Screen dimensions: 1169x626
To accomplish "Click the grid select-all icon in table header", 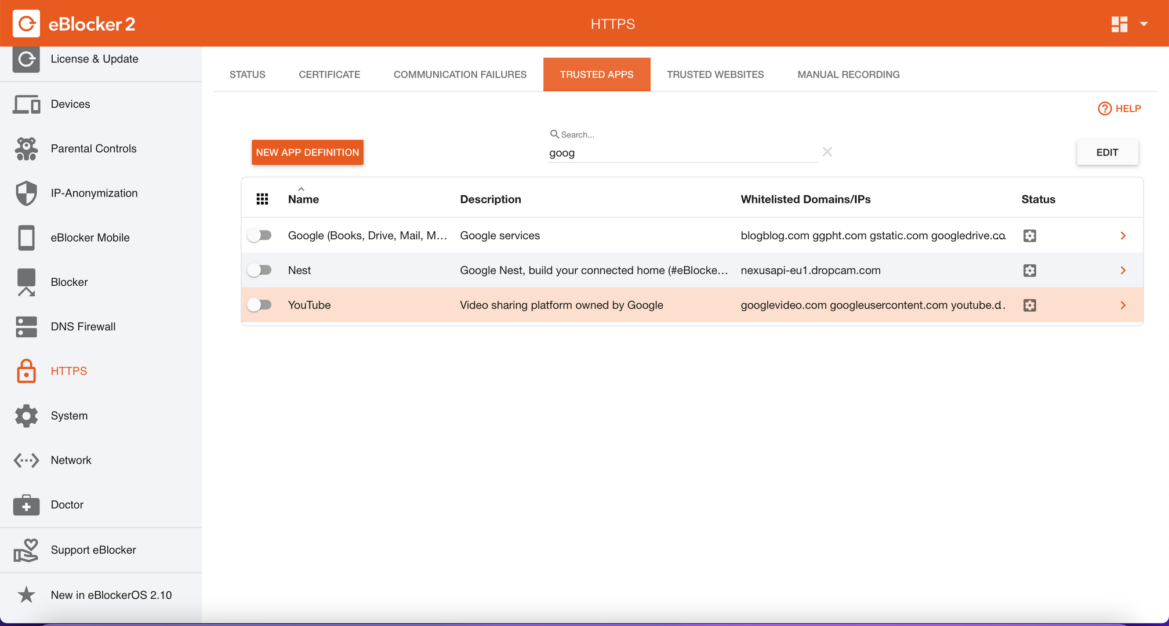I will tap(262, 199).
